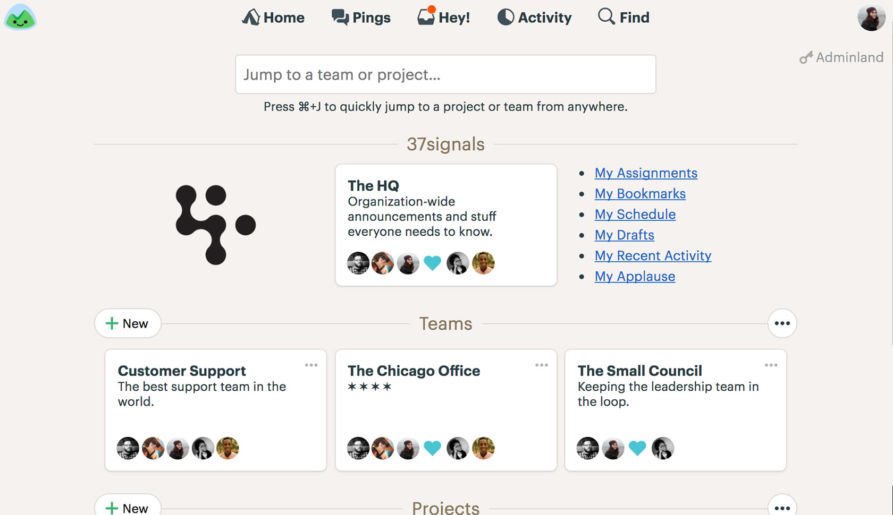Screen dimensions: 893x515
Task: View My Recent Activity link
Action: tap(653, 256)
